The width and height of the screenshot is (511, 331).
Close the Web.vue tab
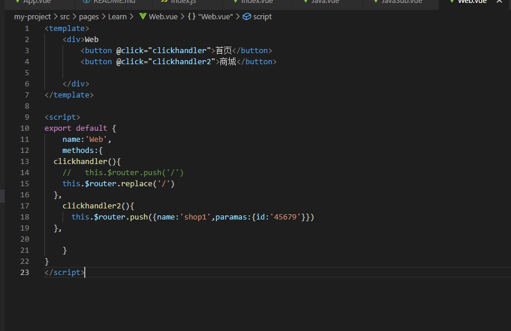(x=499, y=2)
